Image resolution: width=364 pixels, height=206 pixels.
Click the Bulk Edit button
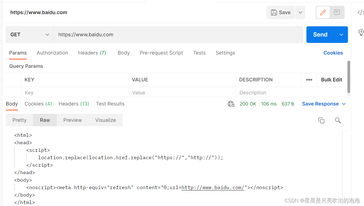coord(332,80)
